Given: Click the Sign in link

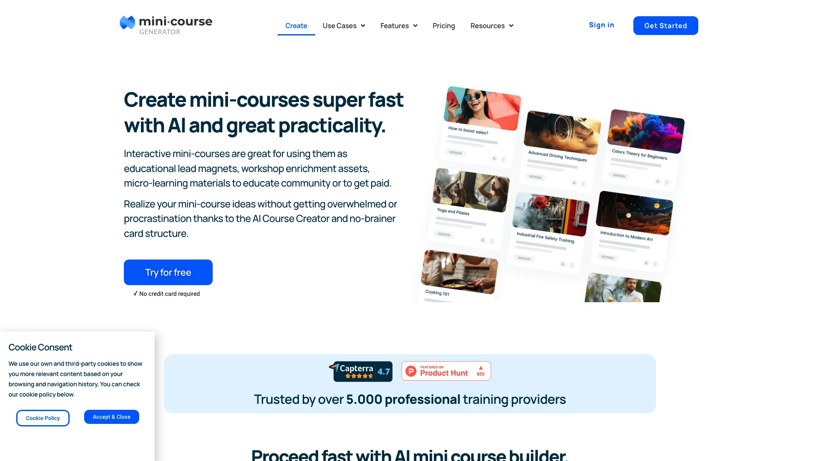Looking at the screenshot, I should pos(601,24).
